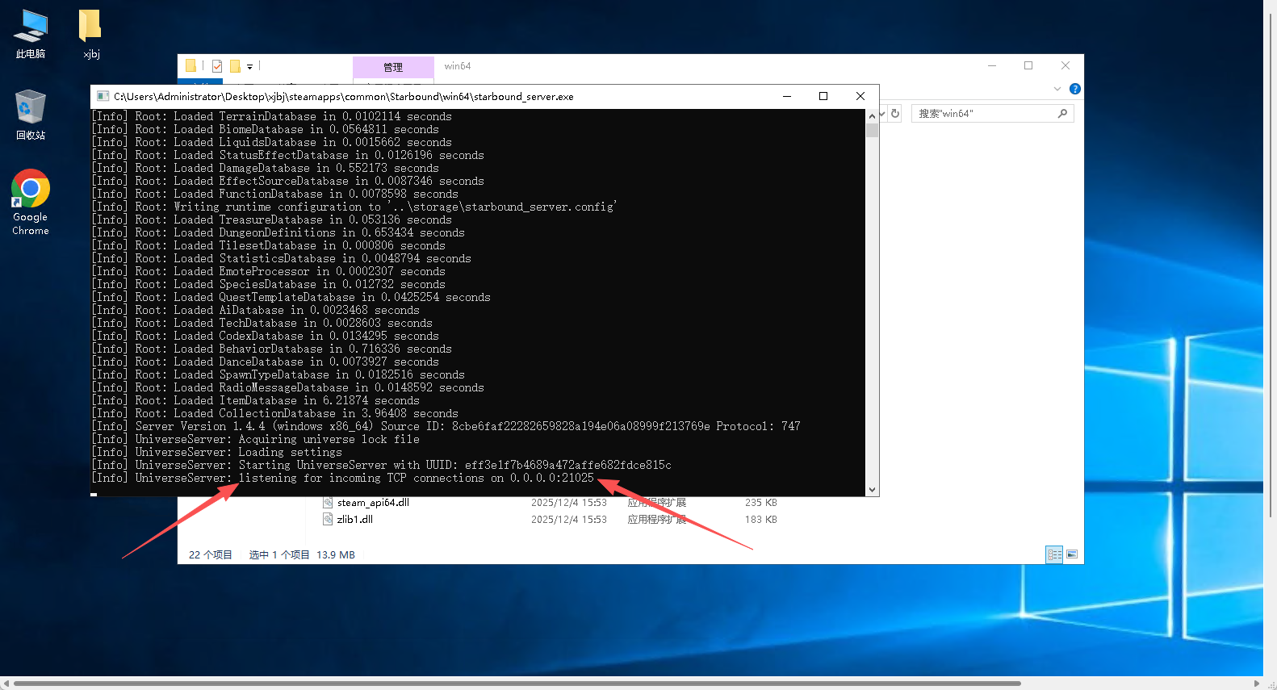
Task: Click the properties checkmark icon in quick access toolbar
Action: (x=217, y=66)
